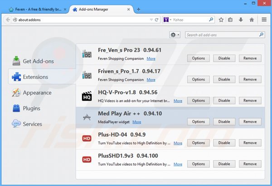
Task: Open the Yahoo search engine selector
Action: pyautogui.click(x=167, y=20)
